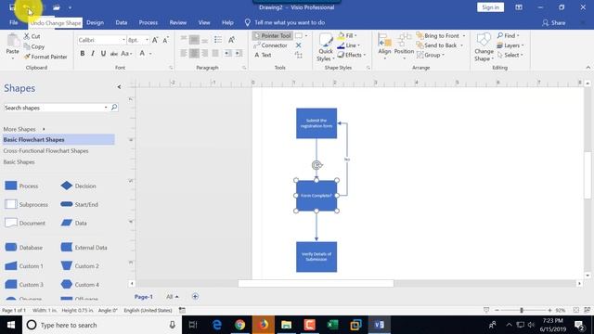Select the Connector tool
The image size is (594, 334).
click(x=270, y=45)
